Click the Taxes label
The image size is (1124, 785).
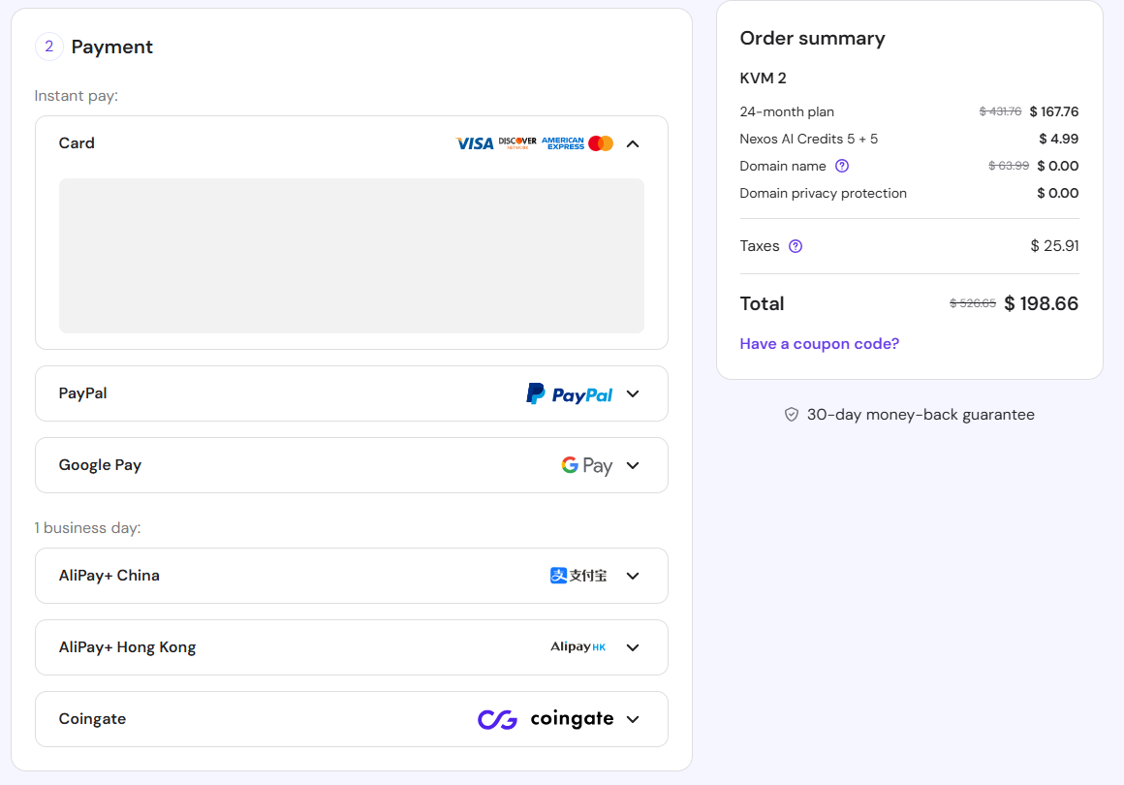point(759,246)
